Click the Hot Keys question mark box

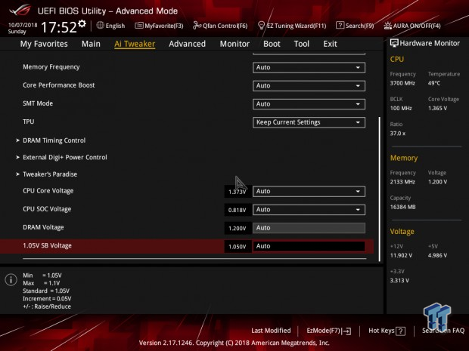pyautogui.click(x=400, y=331)
